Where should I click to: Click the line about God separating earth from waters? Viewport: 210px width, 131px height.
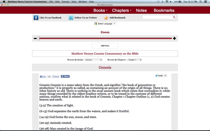[x=84, y=111]
